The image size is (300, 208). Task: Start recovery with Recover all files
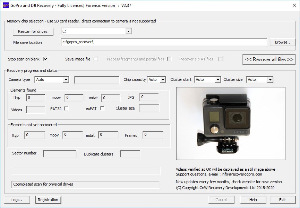click(x=269, y=59)
